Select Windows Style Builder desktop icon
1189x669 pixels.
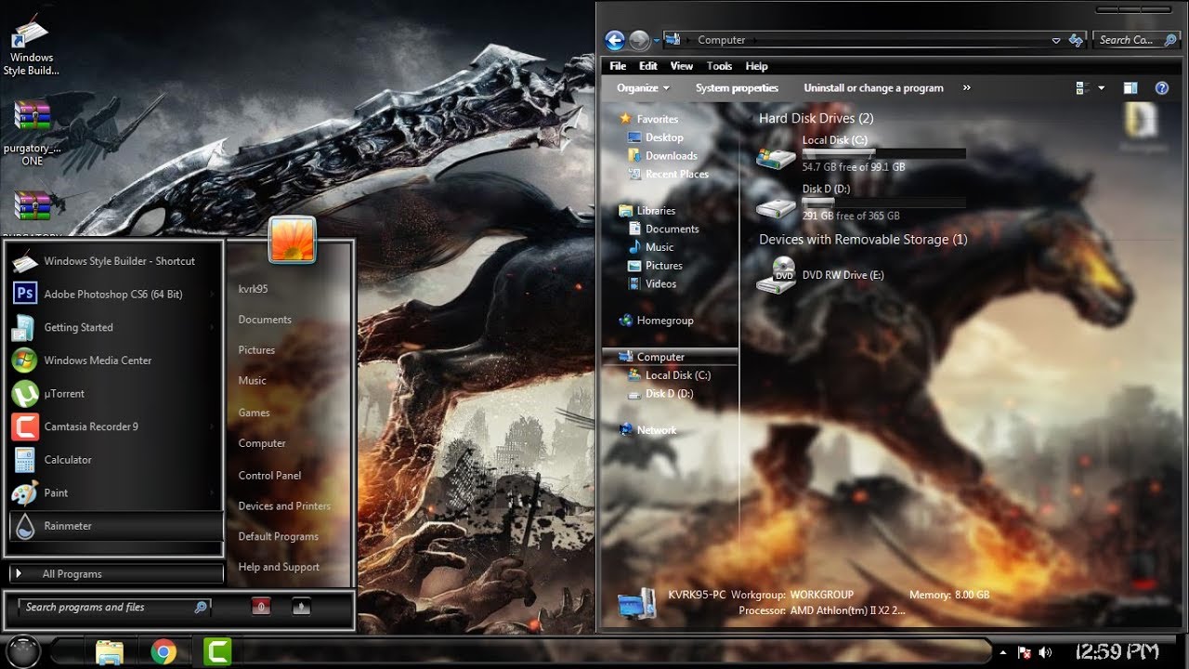(x=32, y=46)
